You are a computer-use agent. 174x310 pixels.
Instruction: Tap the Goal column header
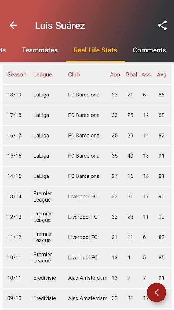point(131,74)
